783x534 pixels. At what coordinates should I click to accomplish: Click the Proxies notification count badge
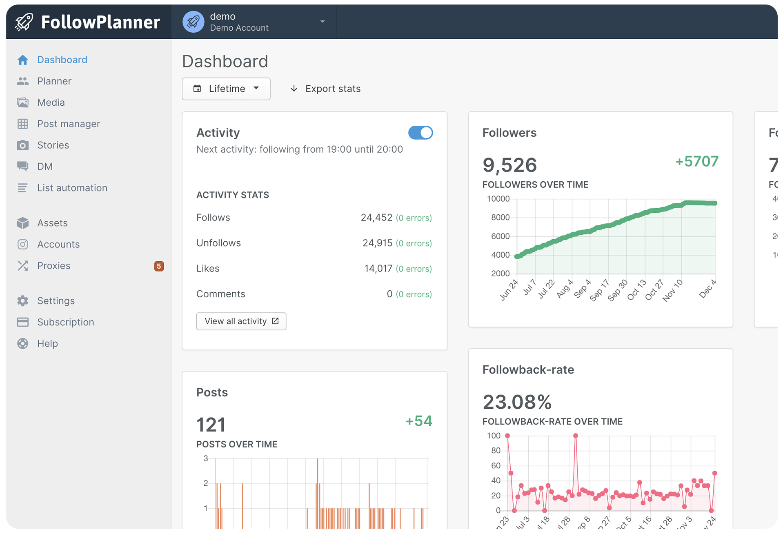coord(159,266)
